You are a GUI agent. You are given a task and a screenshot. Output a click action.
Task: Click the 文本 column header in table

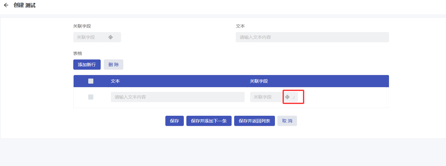click(x=115, y=81)
